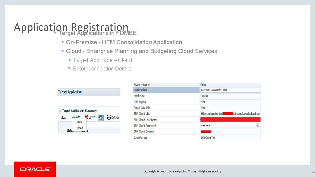Click the Oracle logo

click(35, 169)
